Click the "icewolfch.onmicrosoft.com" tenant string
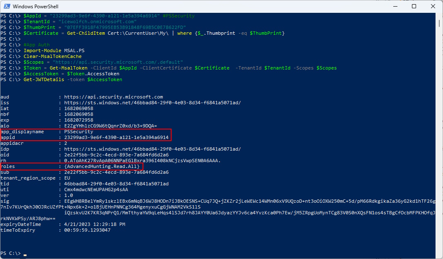443x259 pixels. click(x=97, y=22)
